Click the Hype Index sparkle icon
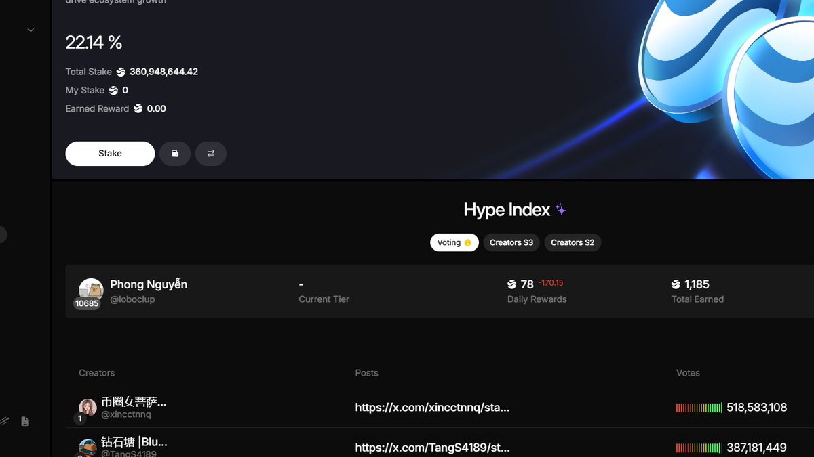 tap(561, 210)
